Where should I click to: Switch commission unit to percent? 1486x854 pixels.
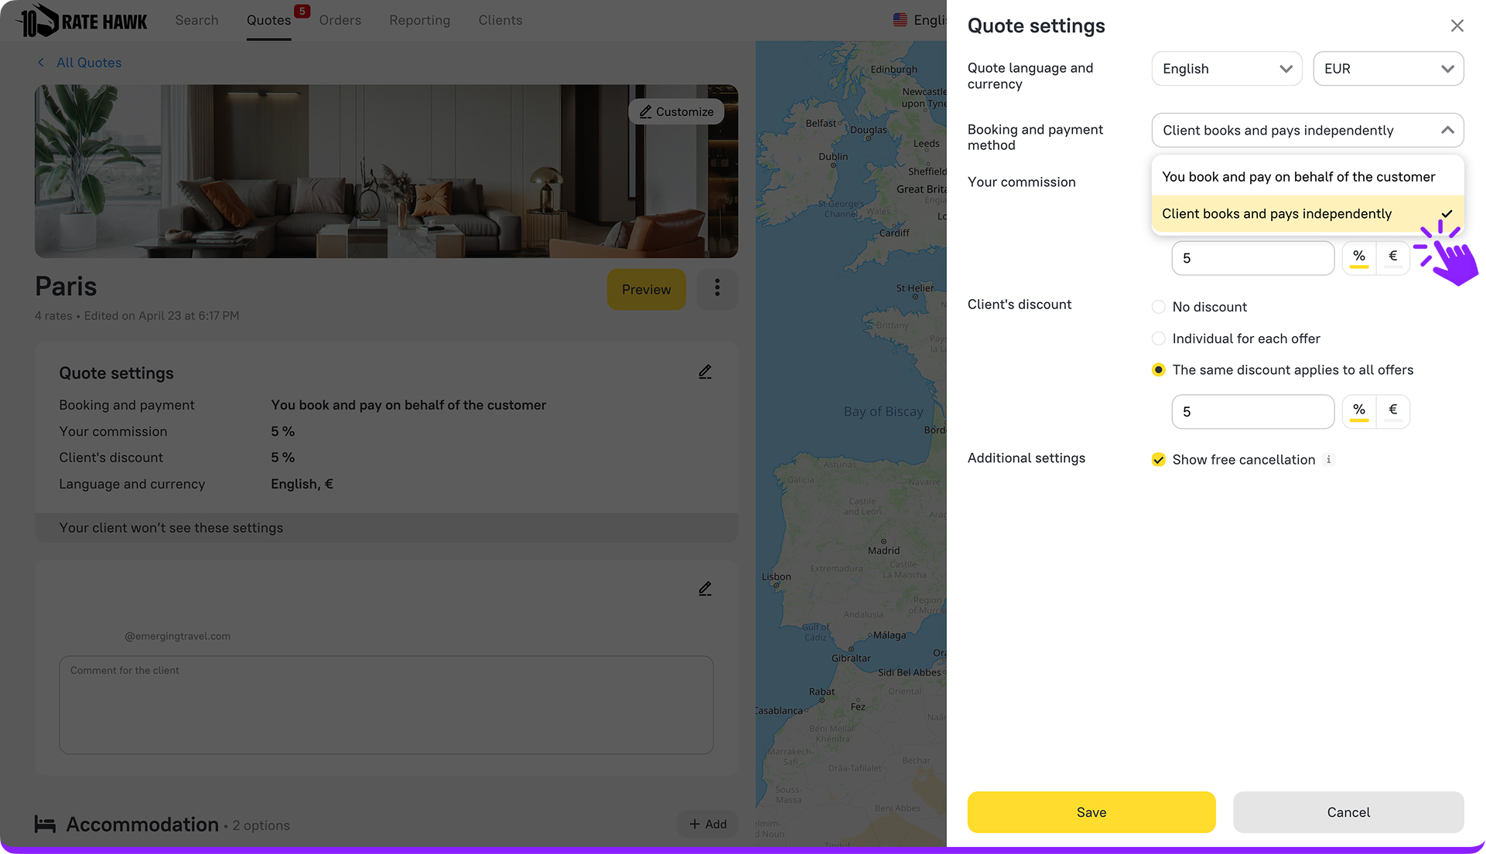[x=1359, y=257]
